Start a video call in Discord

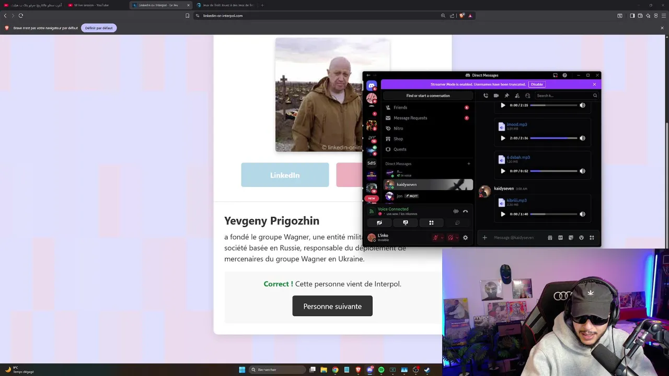496,96
